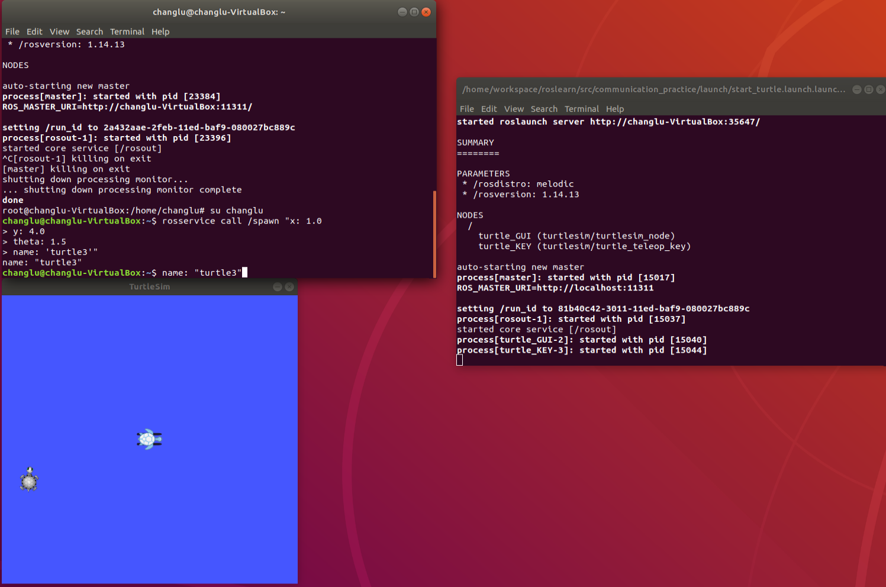Image resolution: width=886 pixels, height=587 pixels.
Task: Click 'root@changlu-VirtualBox' su changlu line
Action: click(x=133, y=211)
